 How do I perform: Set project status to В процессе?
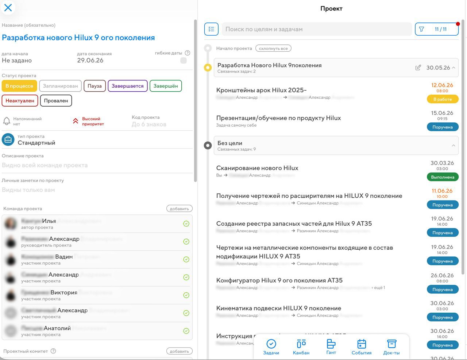coord(19,86)
